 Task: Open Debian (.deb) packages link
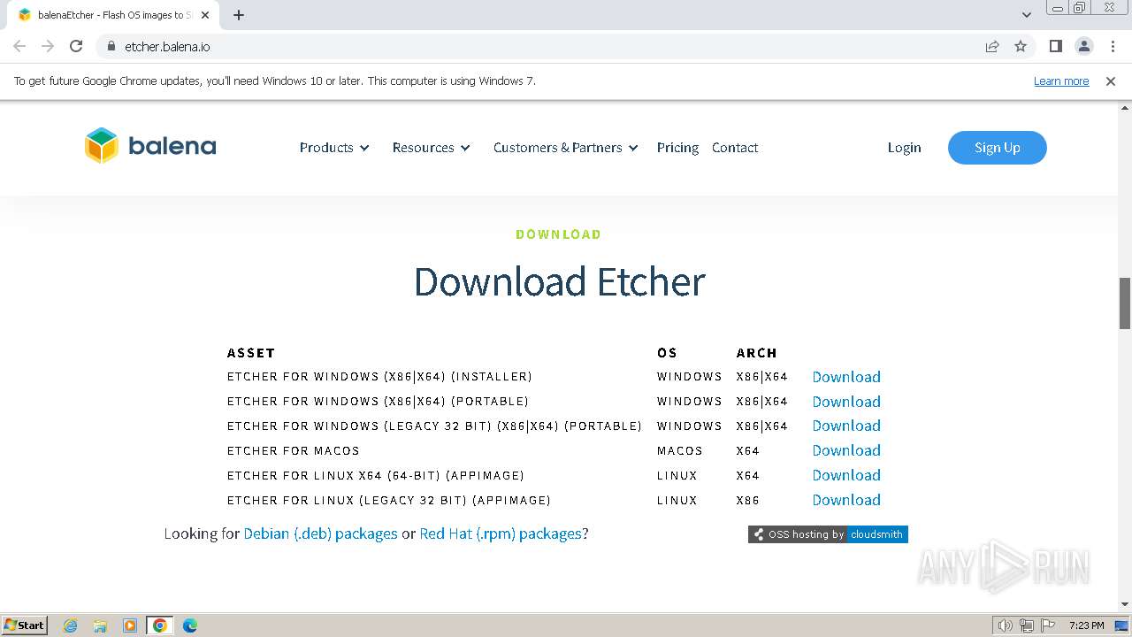(x=320, y=533)
